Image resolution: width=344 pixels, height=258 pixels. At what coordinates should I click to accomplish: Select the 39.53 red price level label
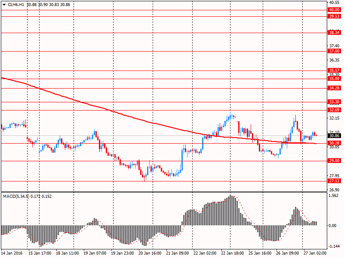334,16
